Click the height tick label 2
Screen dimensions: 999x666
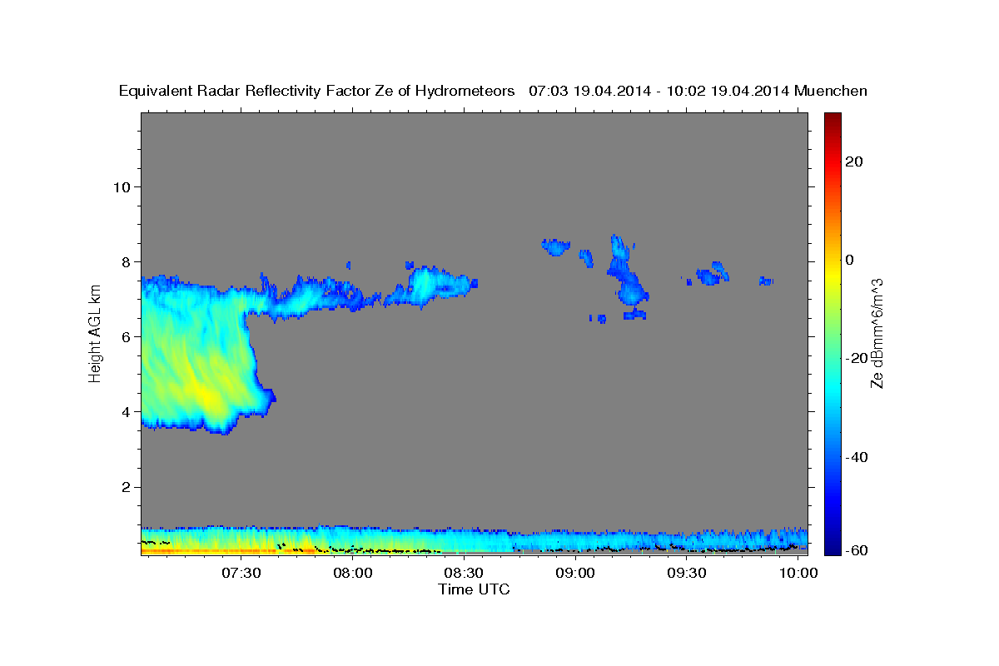125,486
